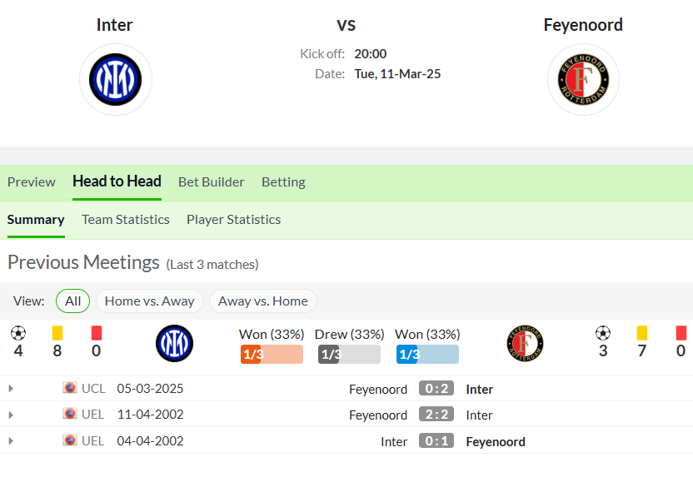
Task: Click the orange Inter won 1/3 bar
Action: click(272, 354)
